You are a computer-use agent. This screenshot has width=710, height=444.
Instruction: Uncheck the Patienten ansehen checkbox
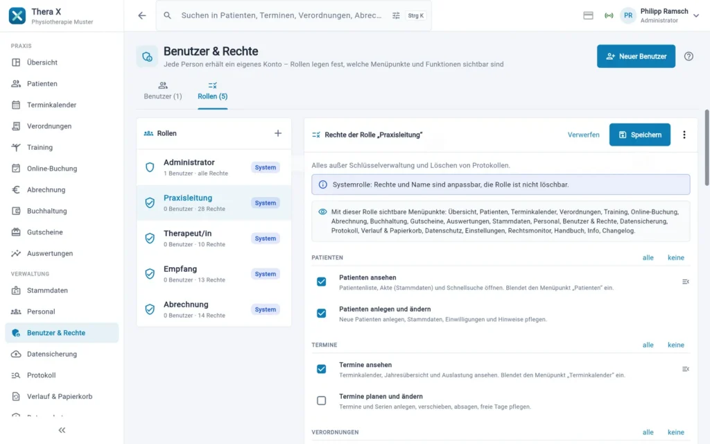tap(322, 282)
